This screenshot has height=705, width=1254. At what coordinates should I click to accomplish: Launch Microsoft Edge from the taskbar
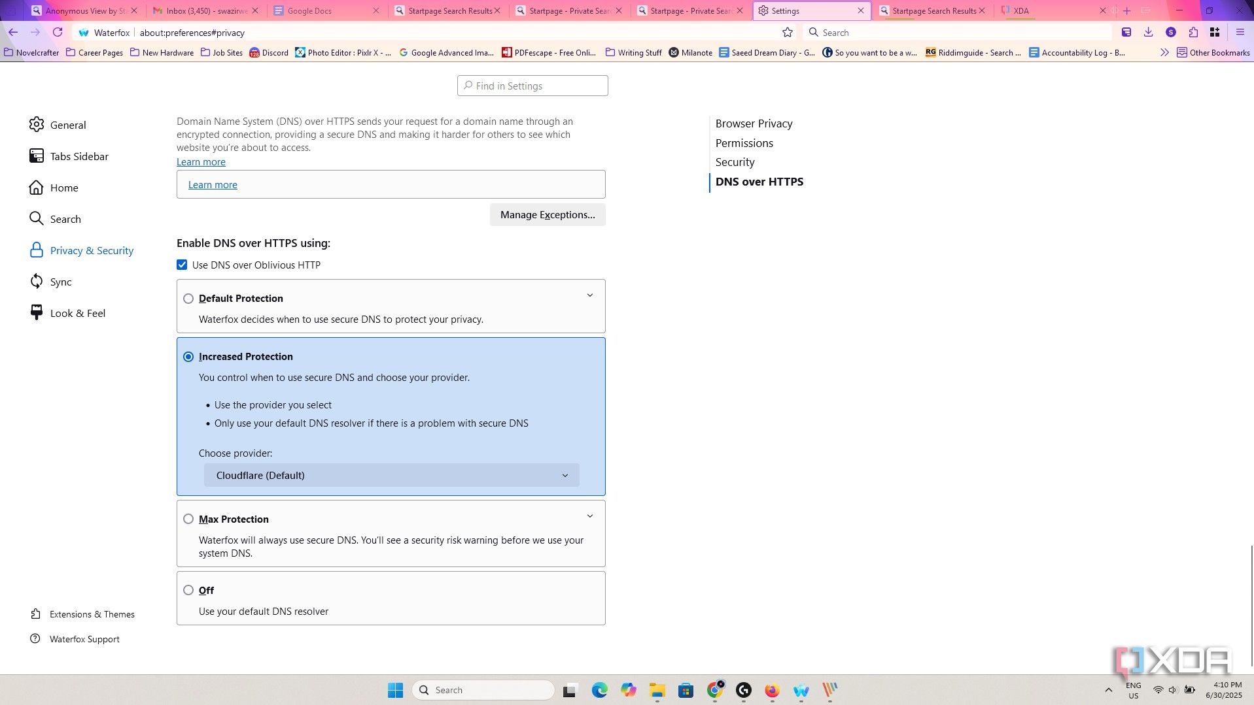pyautogui.click(x=599, y=690)
